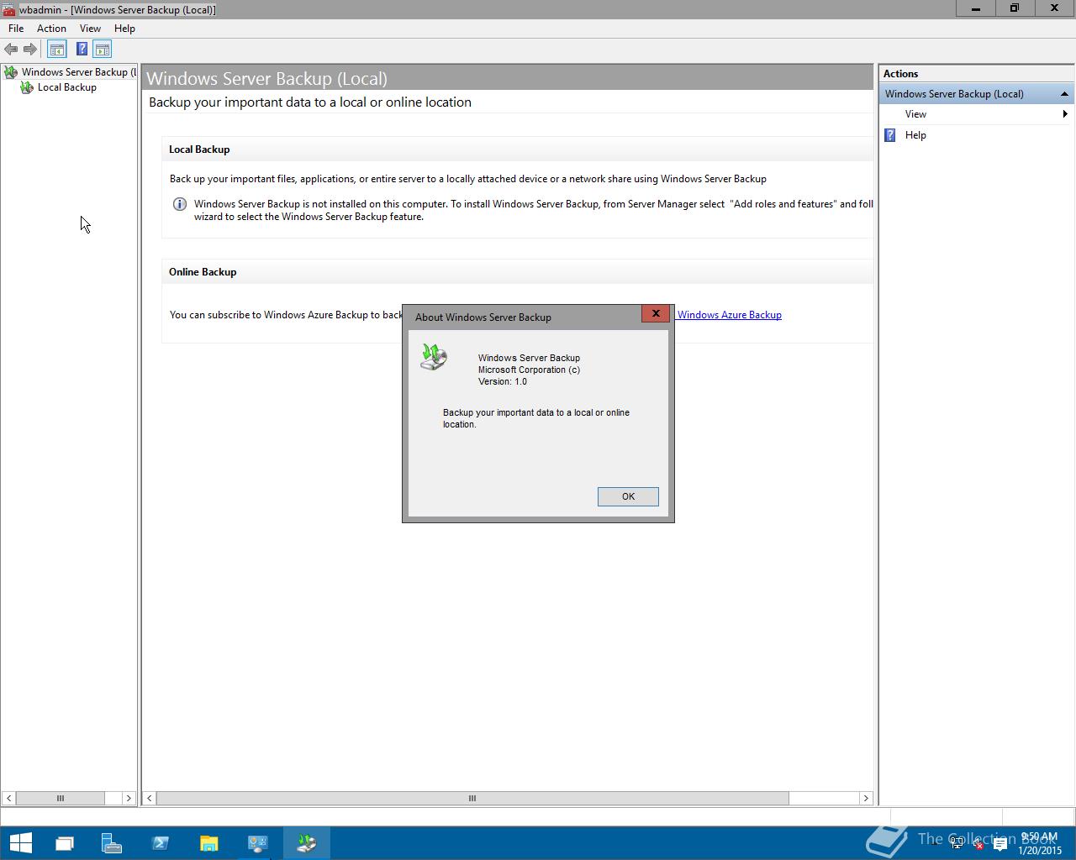Click right arrow of tree pane scrollbar
The image size is (1076, 860).
pyautogui.click(x=129, y=798)
